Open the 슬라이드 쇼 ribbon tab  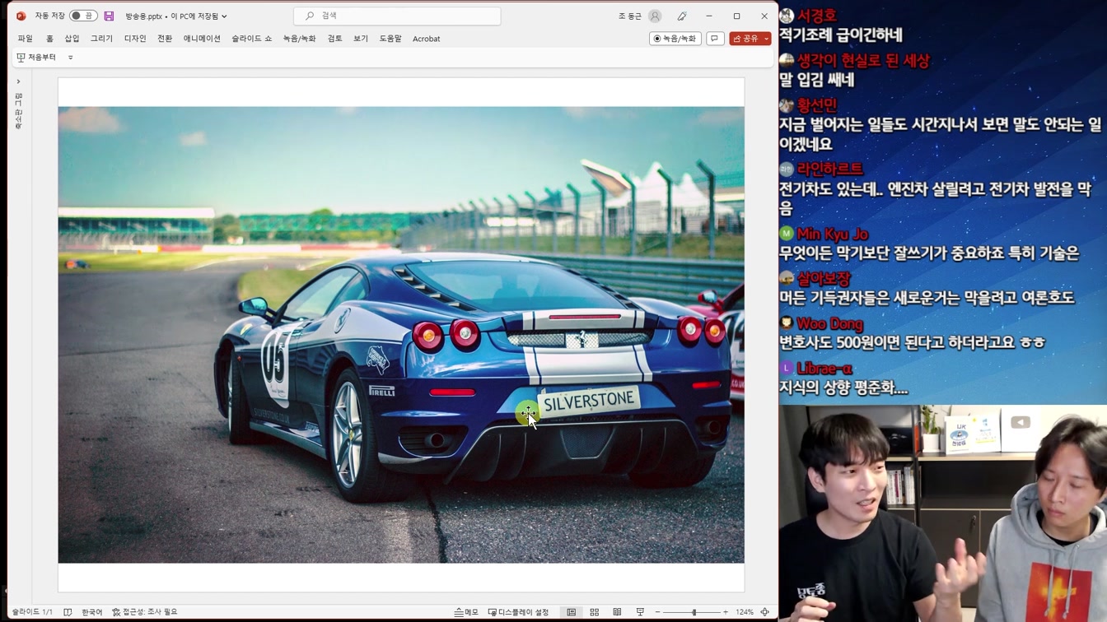point(251,39)
